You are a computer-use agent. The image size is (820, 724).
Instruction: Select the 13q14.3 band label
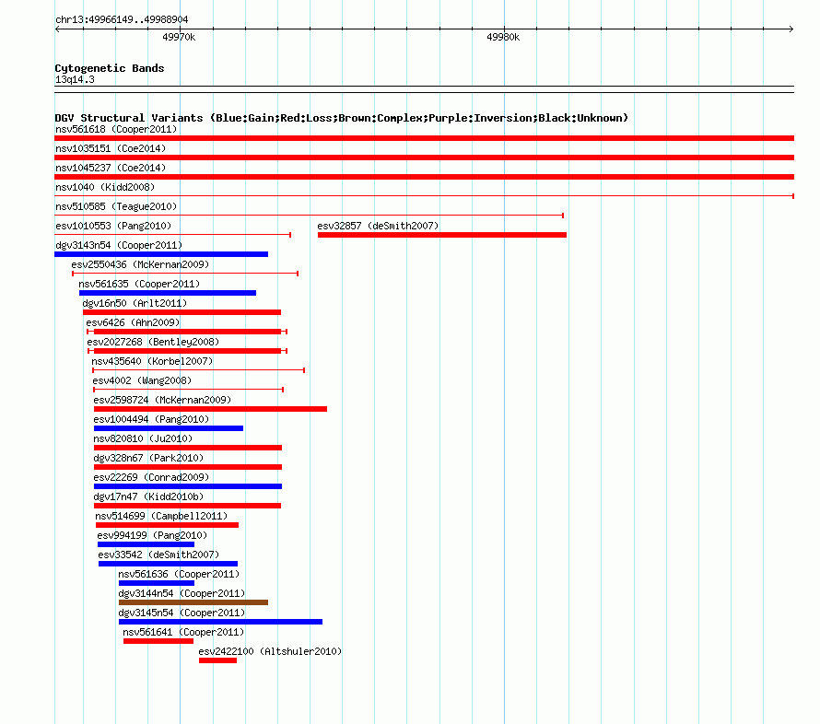point(75,79)
